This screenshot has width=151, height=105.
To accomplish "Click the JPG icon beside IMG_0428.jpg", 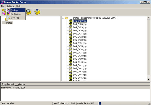I will click(x=70, y=24).
